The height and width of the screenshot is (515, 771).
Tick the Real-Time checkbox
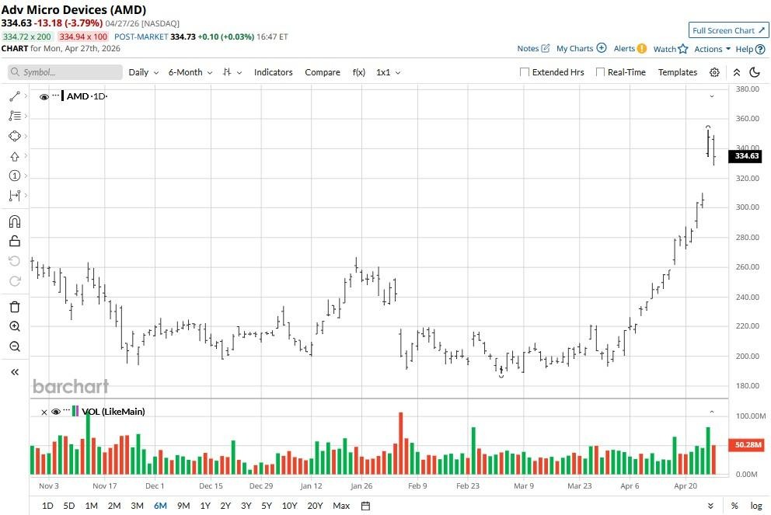tap(600, 72)
